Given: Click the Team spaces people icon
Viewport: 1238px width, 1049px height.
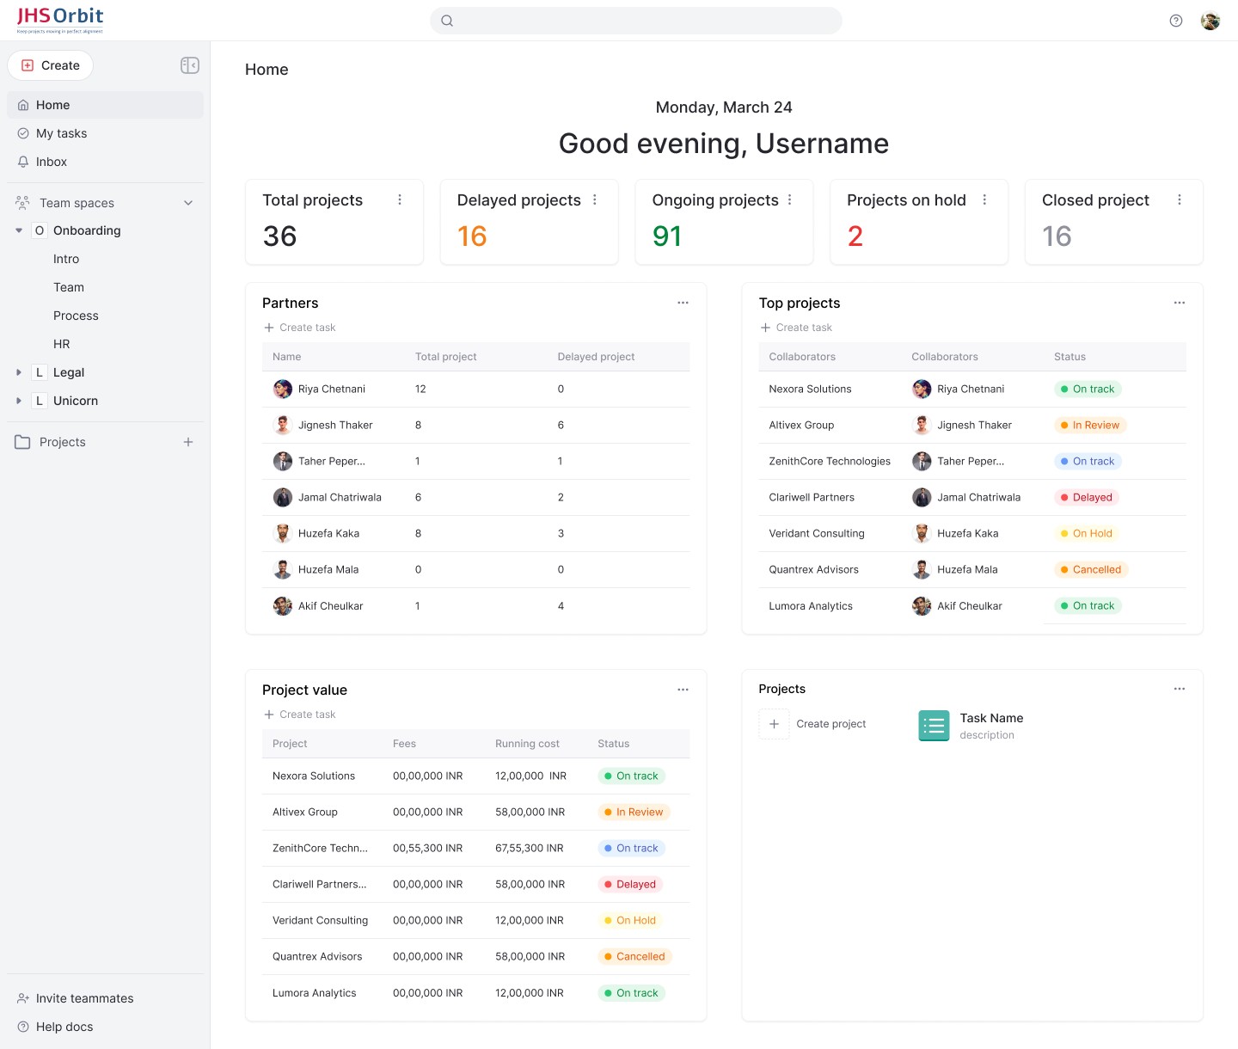Looking at the screenshot, I should (22, 203).
